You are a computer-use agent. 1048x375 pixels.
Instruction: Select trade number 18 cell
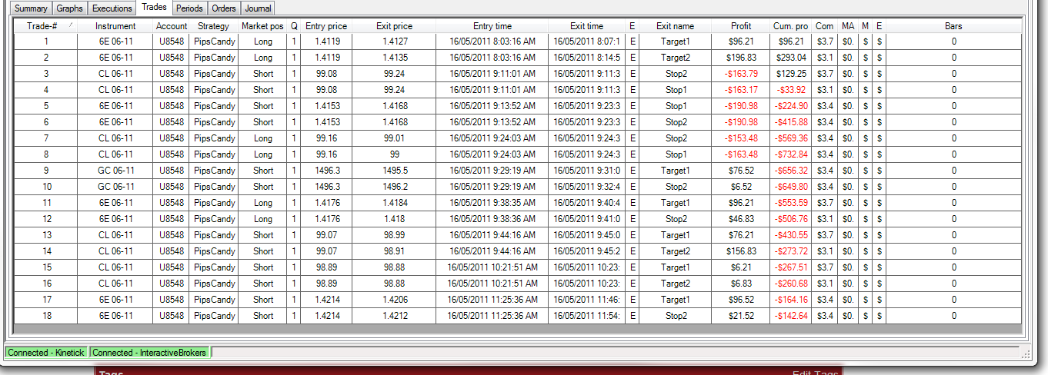(x=46, y=316)
